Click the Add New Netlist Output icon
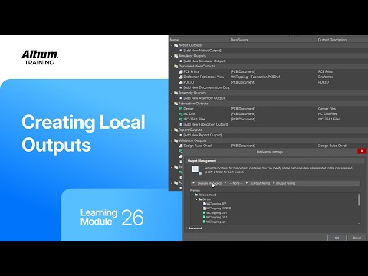This screenshot has width=368, height=276. pyautogui.click(x=181, y=51)
